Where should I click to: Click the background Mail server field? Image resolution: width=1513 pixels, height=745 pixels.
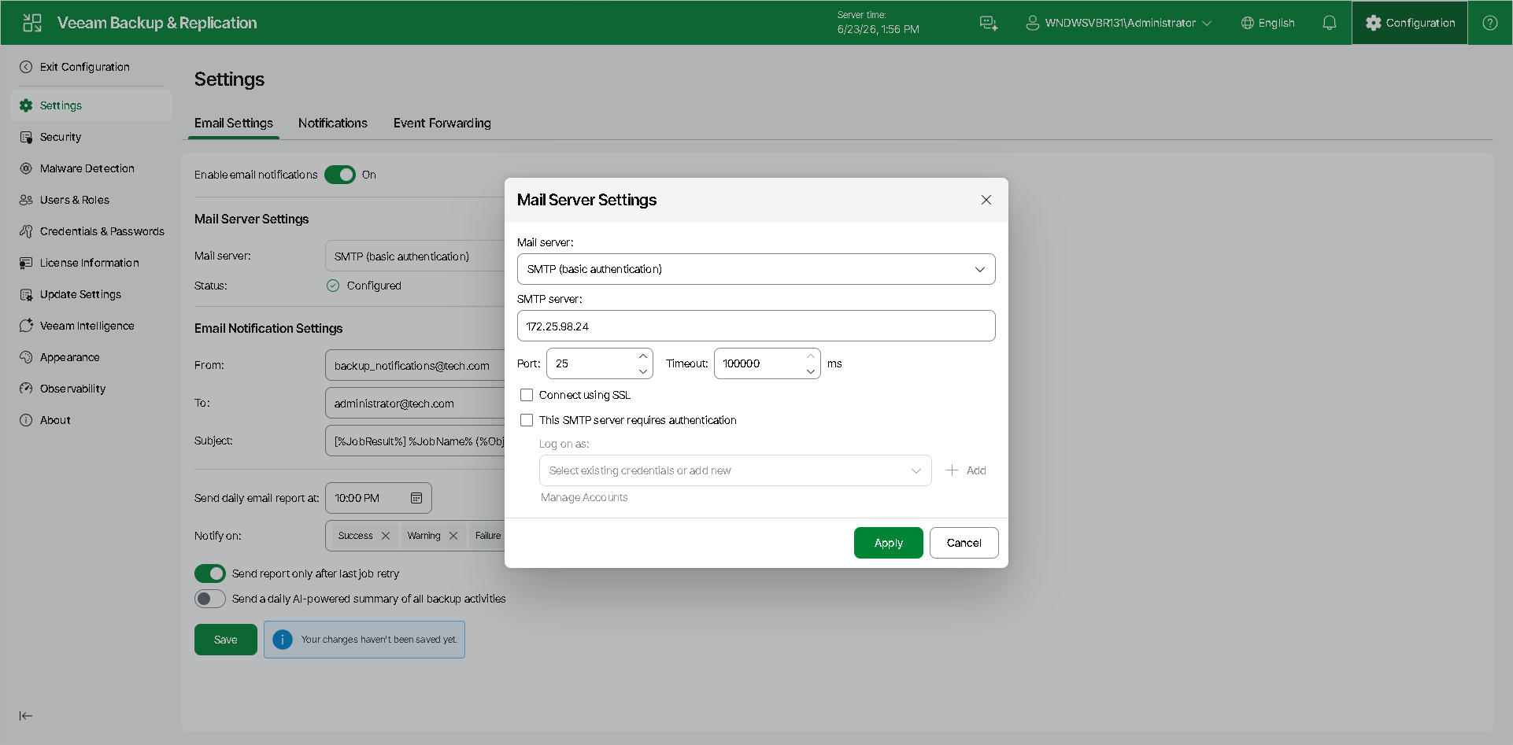[x=415, y=256]
